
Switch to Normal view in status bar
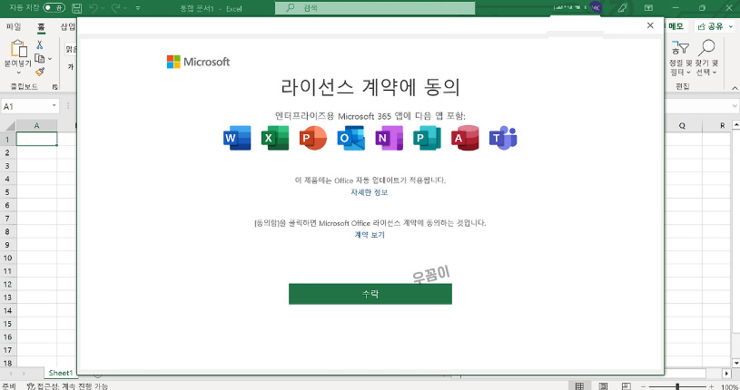579,386
